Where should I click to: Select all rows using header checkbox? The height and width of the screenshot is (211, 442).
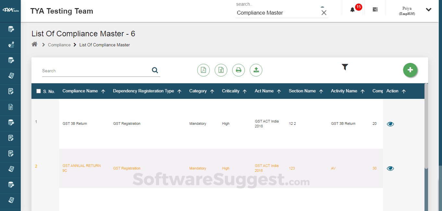(38, 90)
